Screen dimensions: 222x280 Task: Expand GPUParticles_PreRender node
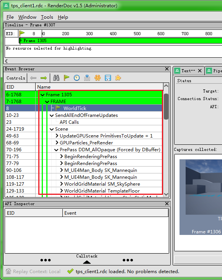click(x=57, y=143)
